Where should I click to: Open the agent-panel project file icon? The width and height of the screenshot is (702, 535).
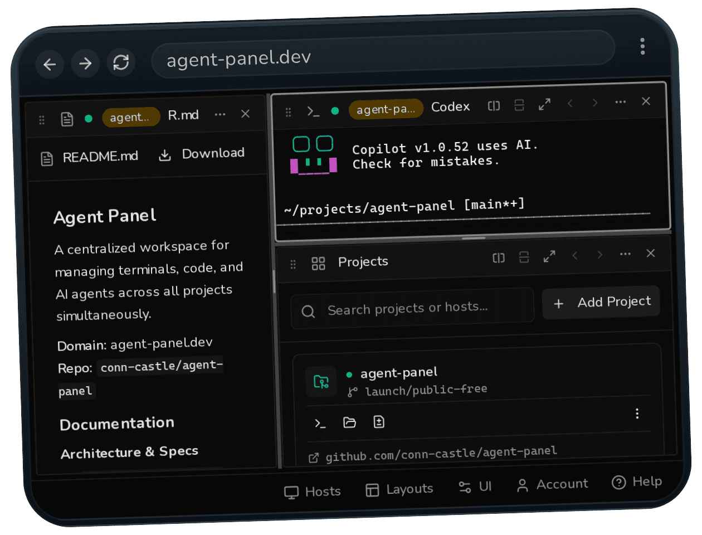pos(379,422)
